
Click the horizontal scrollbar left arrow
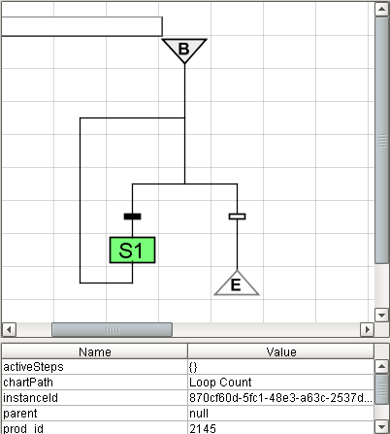[x=9, y=330]
